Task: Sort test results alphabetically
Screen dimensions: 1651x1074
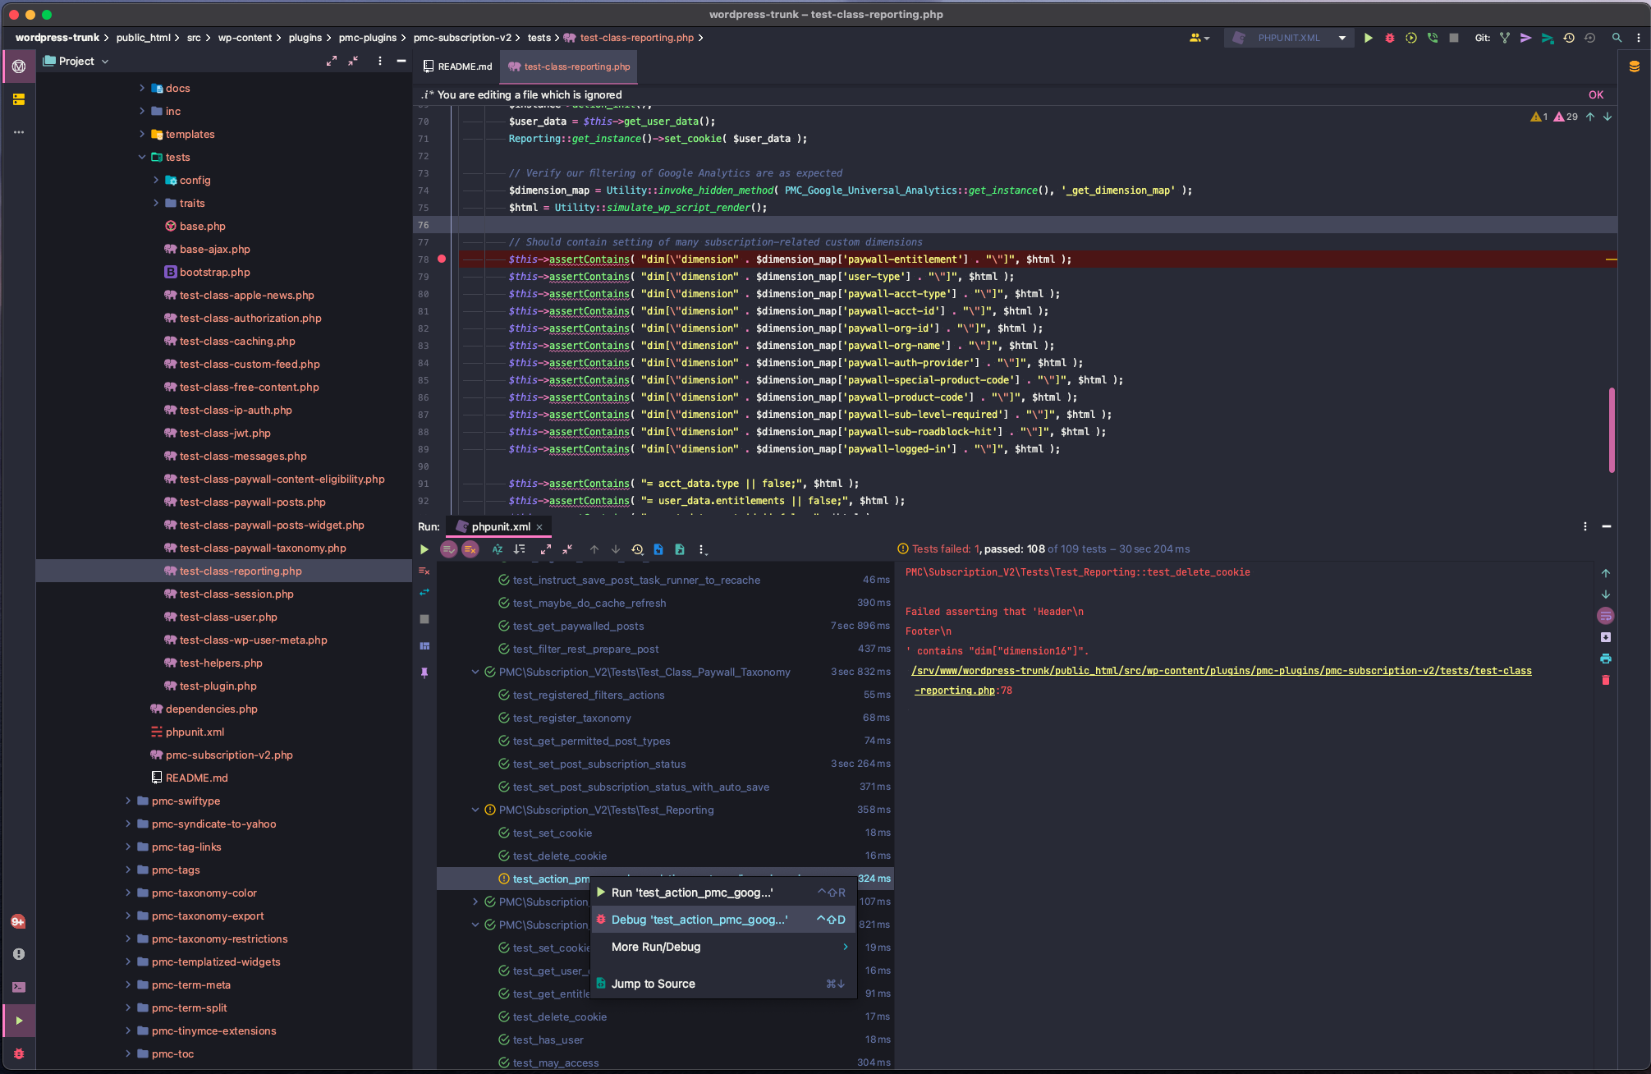Action: pyautogui.click(x=498, y=549)
